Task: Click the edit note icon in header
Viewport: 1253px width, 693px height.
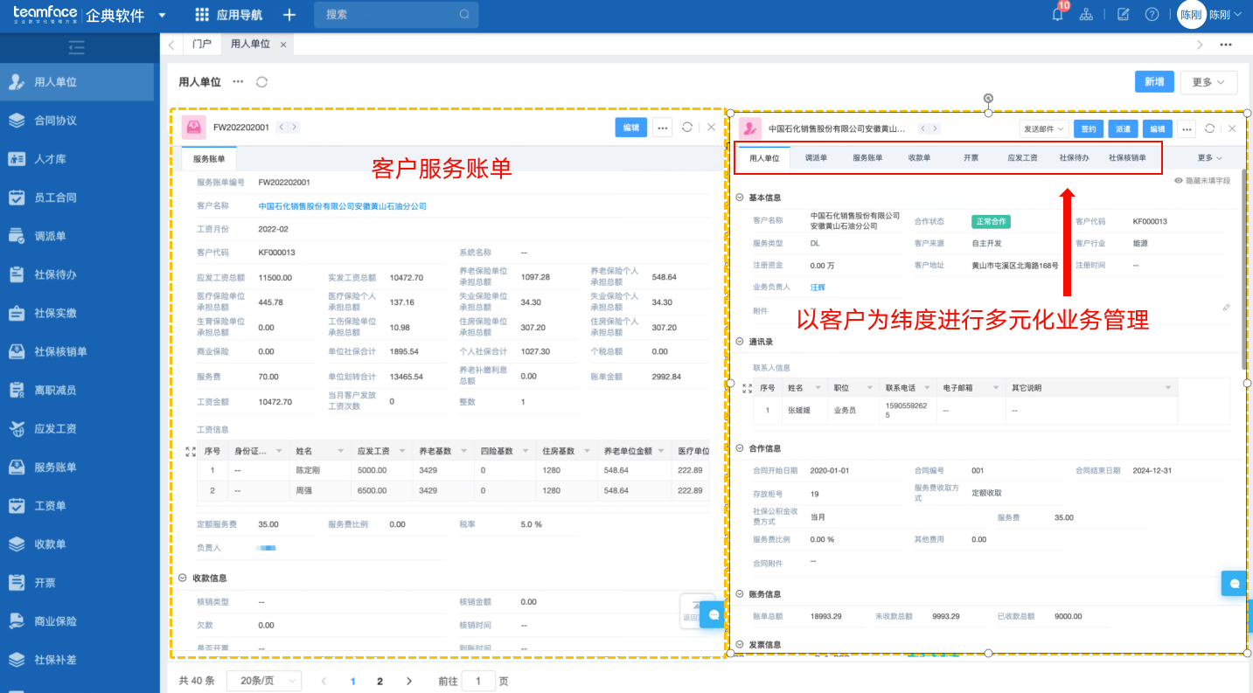Action: 1124,15
